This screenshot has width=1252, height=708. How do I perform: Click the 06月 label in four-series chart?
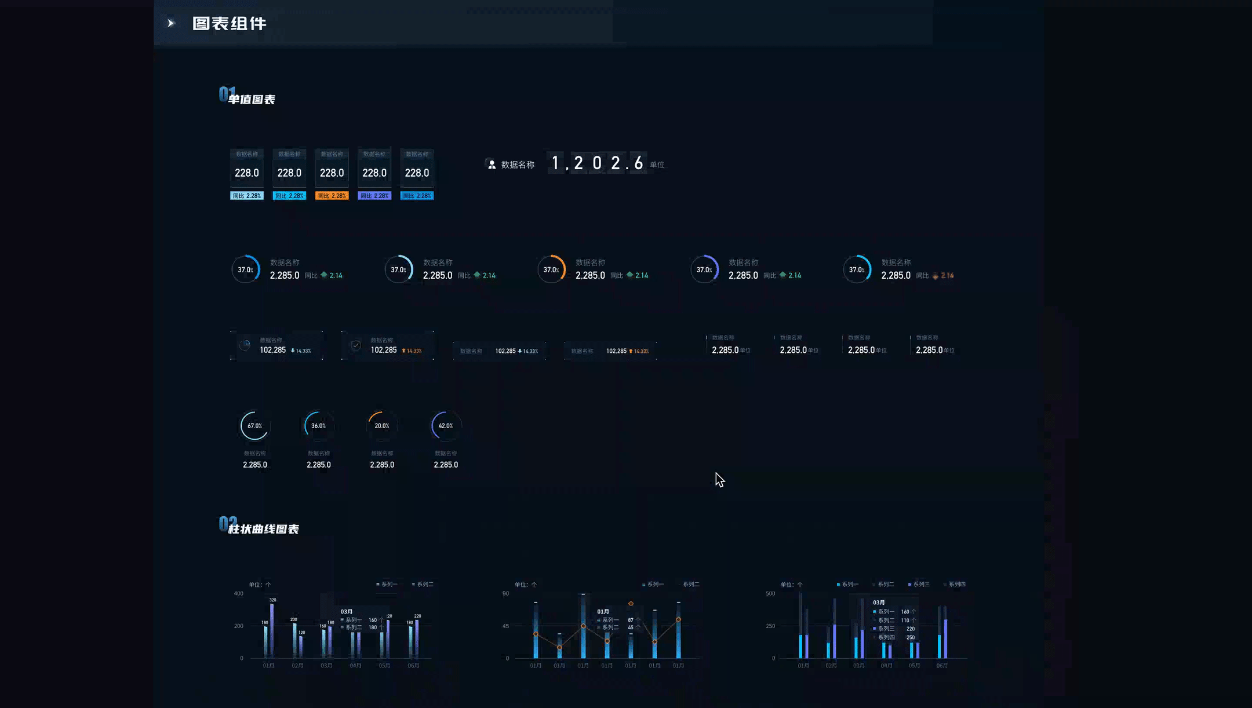[942, 666]
